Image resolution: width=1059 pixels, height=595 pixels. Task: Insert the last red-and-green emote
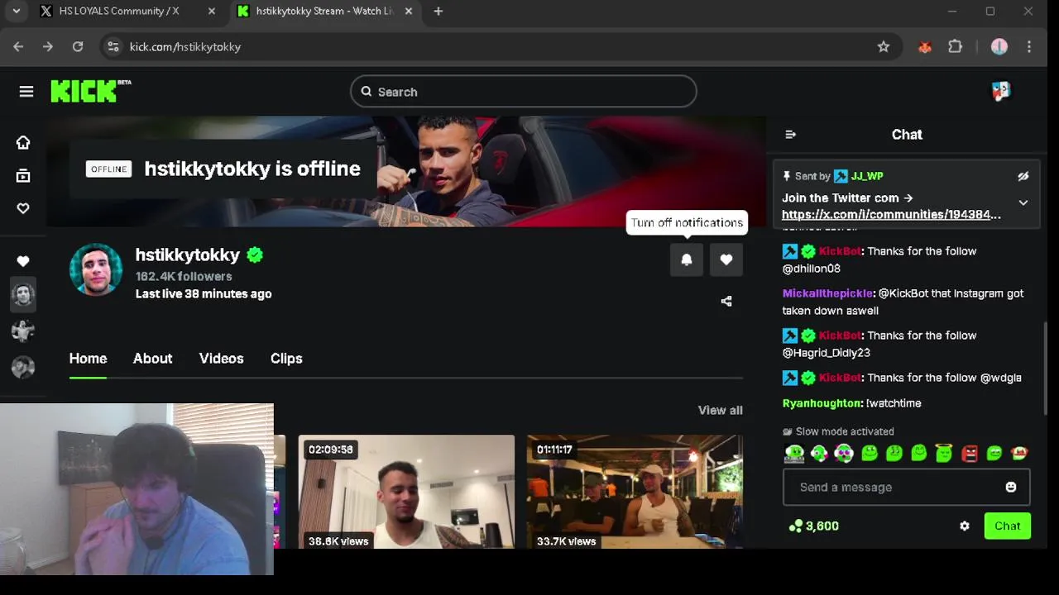point(1019,453)
